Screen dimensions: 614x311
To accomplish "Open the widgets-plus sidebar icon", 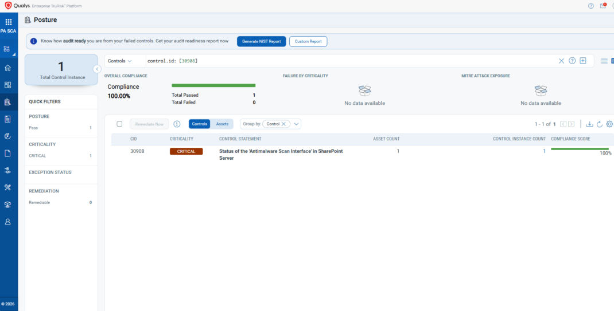I will click(x=7, y=49).
